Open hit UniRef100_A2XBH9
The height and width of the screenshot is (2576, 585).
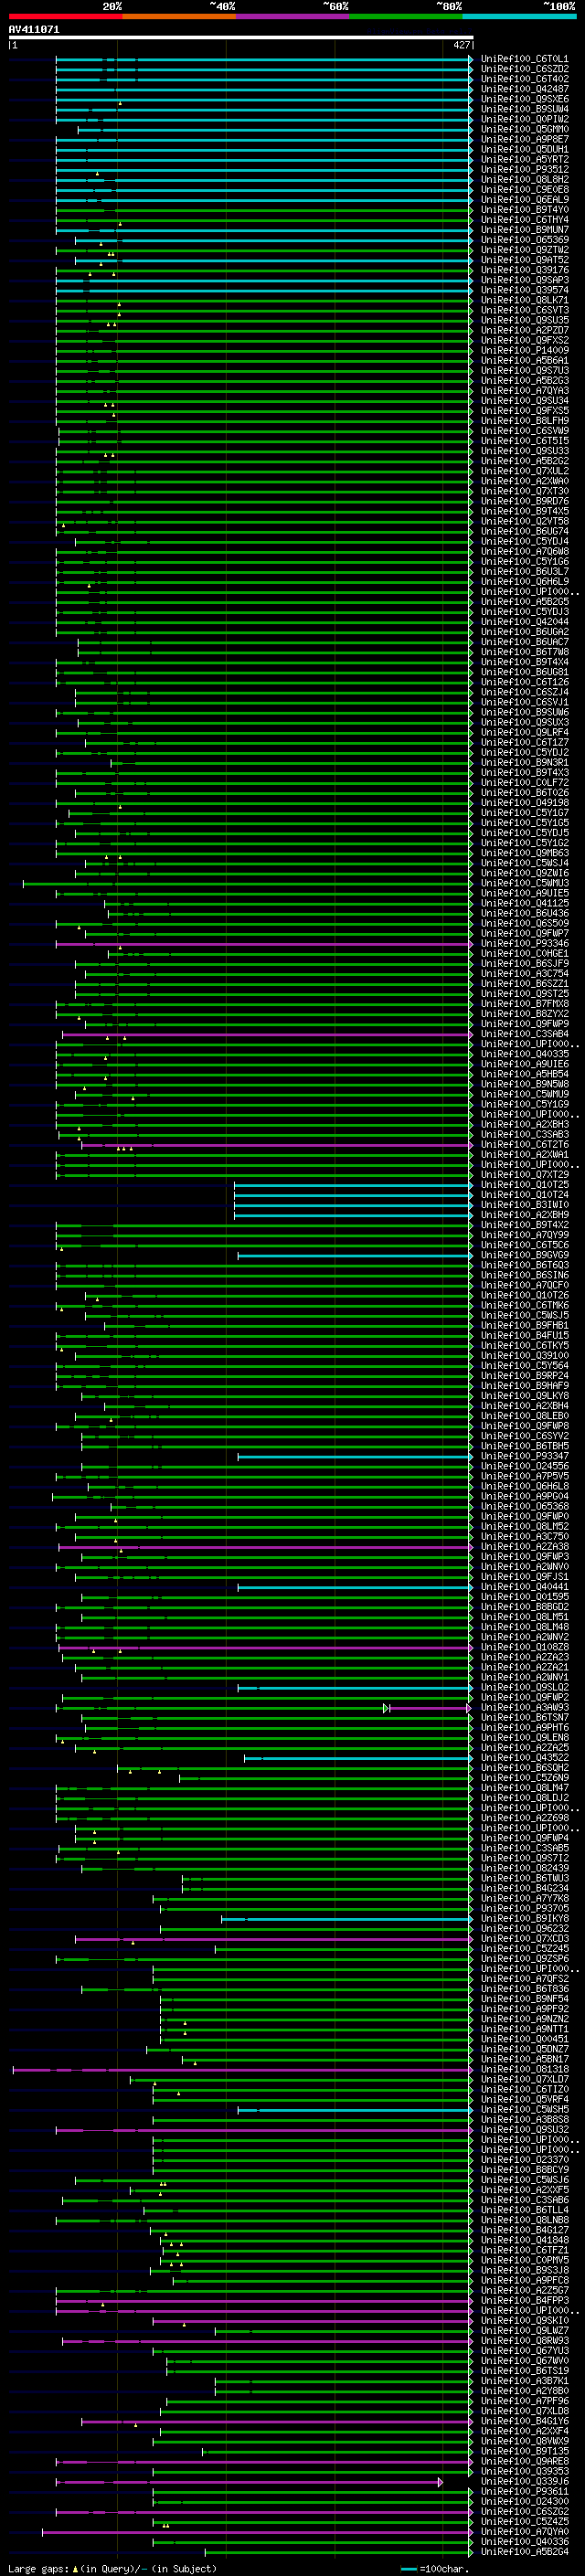(x=524, y=1215)
